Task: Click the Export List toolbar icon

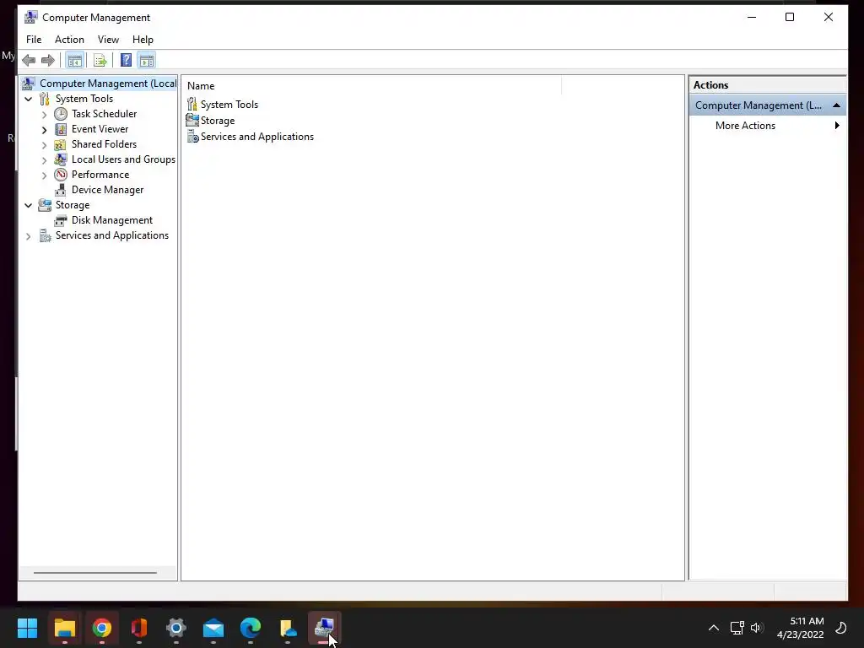Action: coord(100,60)
